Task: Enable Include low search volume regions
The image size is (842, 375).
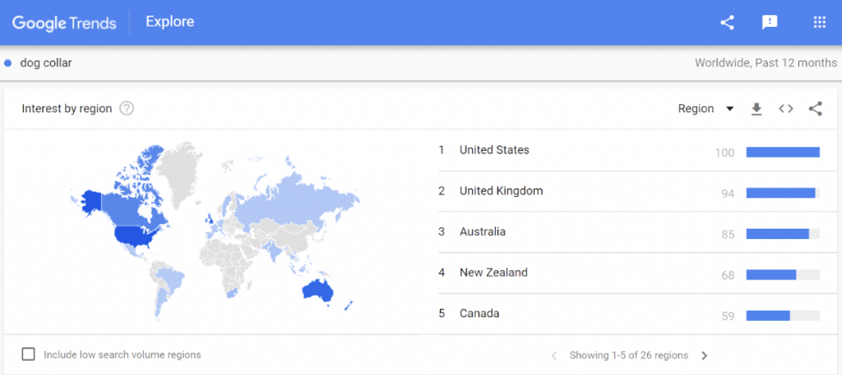Action: point(29,354)
